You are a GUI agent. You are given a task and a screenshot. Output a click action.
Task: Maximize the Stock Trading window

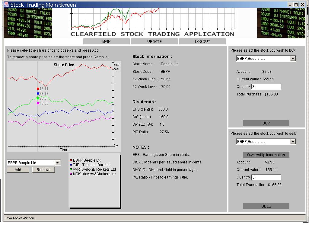point(296,5)
